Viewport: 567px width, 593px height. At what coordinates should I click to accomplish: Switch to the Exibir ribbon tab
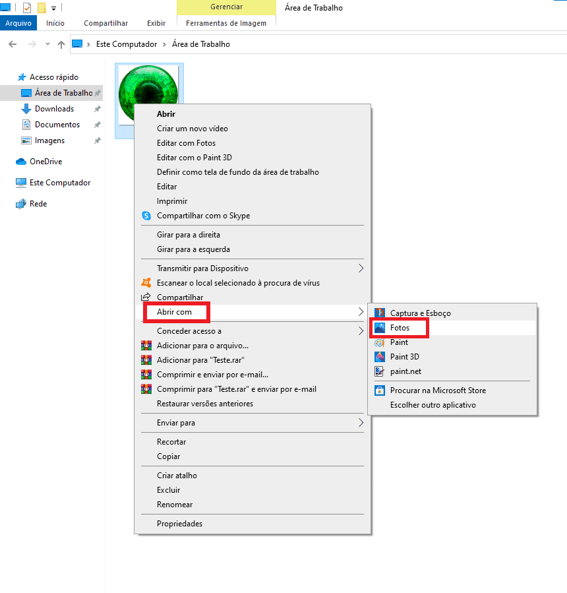pos(156,22)
